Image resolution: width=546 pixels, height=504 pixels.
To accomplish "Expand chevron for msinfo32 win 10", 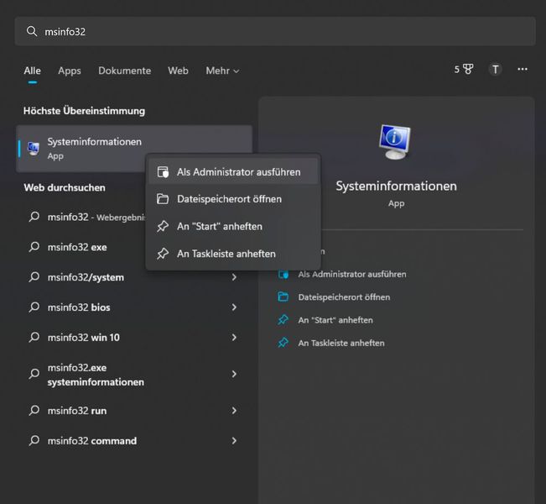I will [x=234, y=338].
